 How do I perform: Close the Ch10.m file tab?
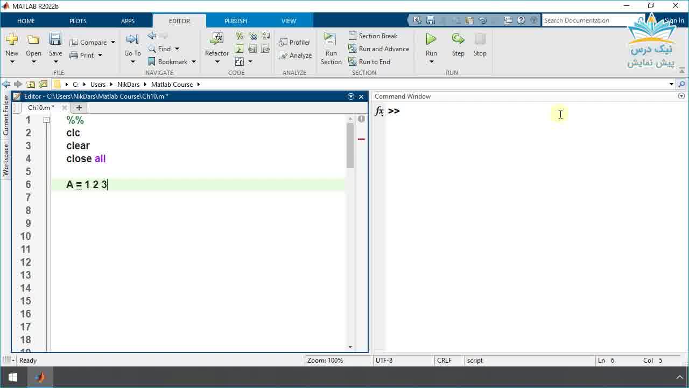click(64, 107)
